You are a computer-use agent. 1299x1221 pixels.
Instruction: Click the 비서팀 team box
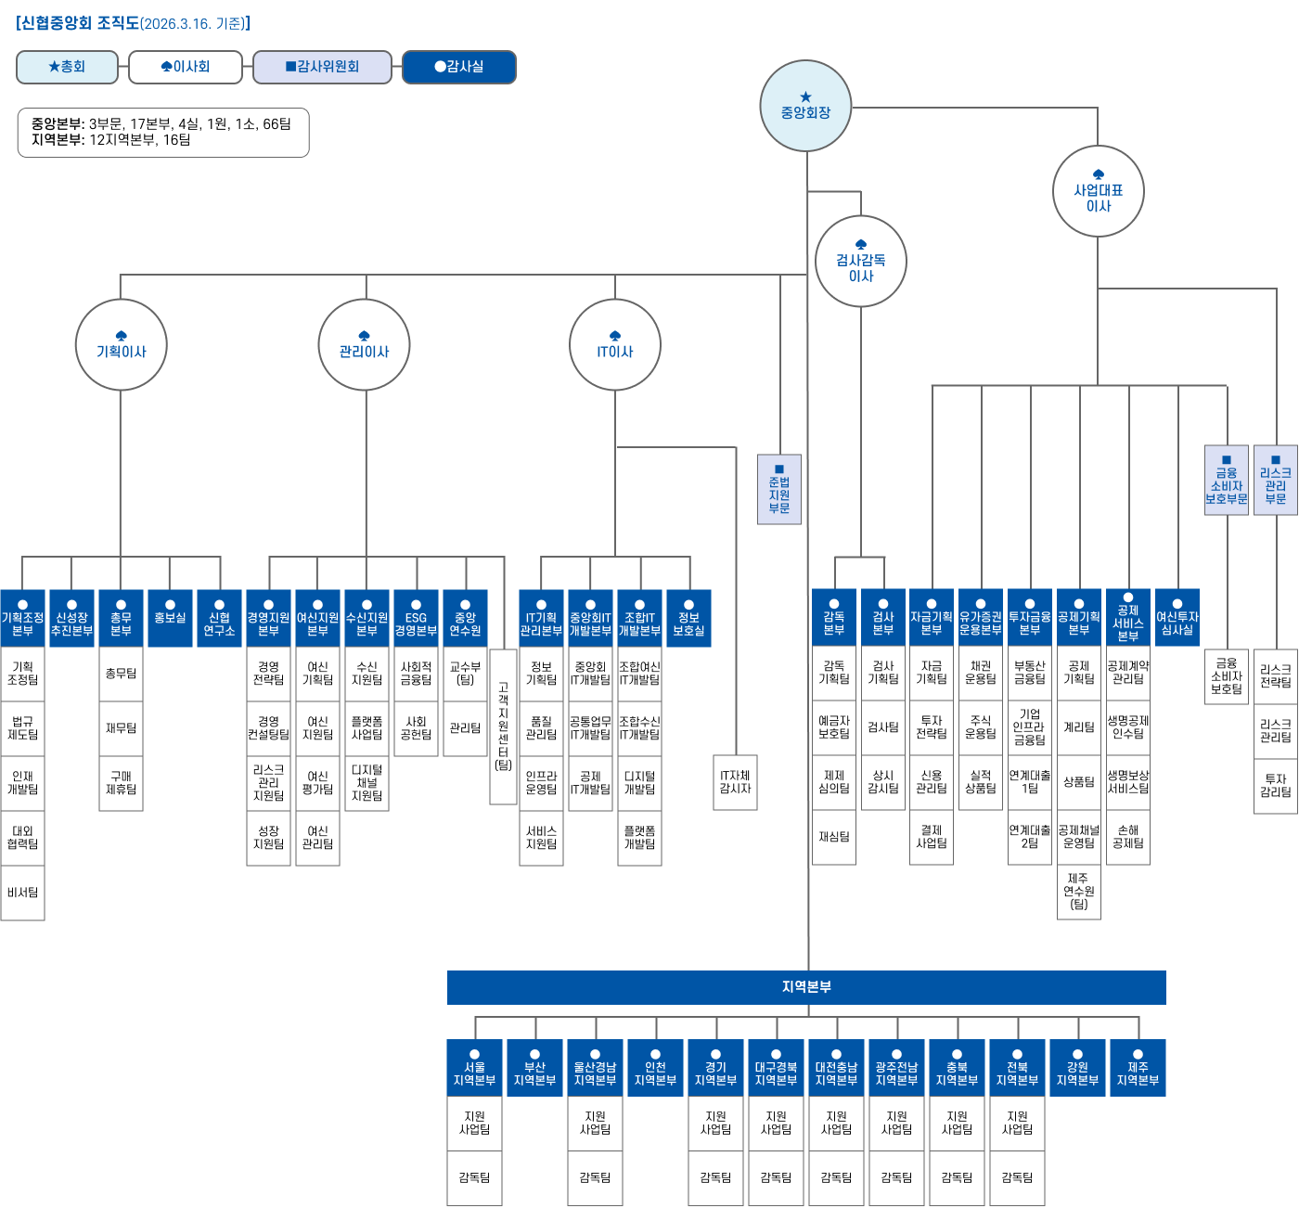(22, 893)
